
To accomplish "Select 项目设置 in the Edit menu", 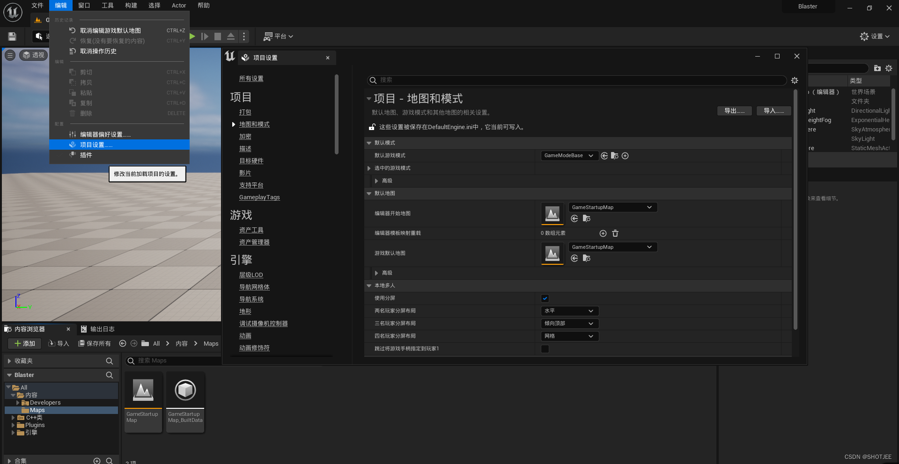I will pos(119,145).
